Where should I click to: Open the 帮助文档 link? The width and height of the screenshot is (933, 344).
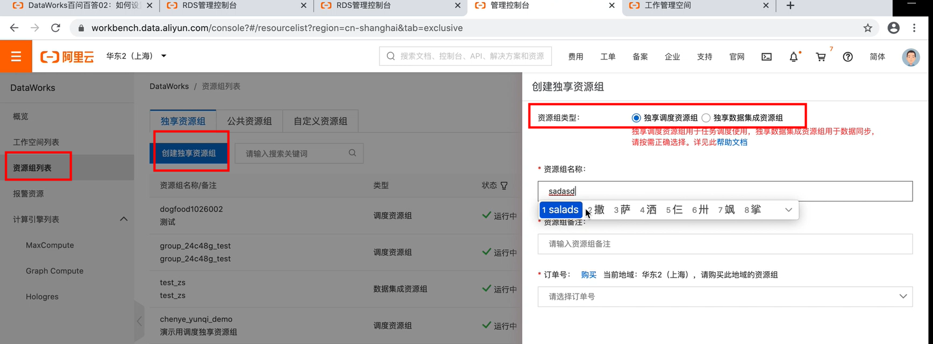[x=732, y=142]
